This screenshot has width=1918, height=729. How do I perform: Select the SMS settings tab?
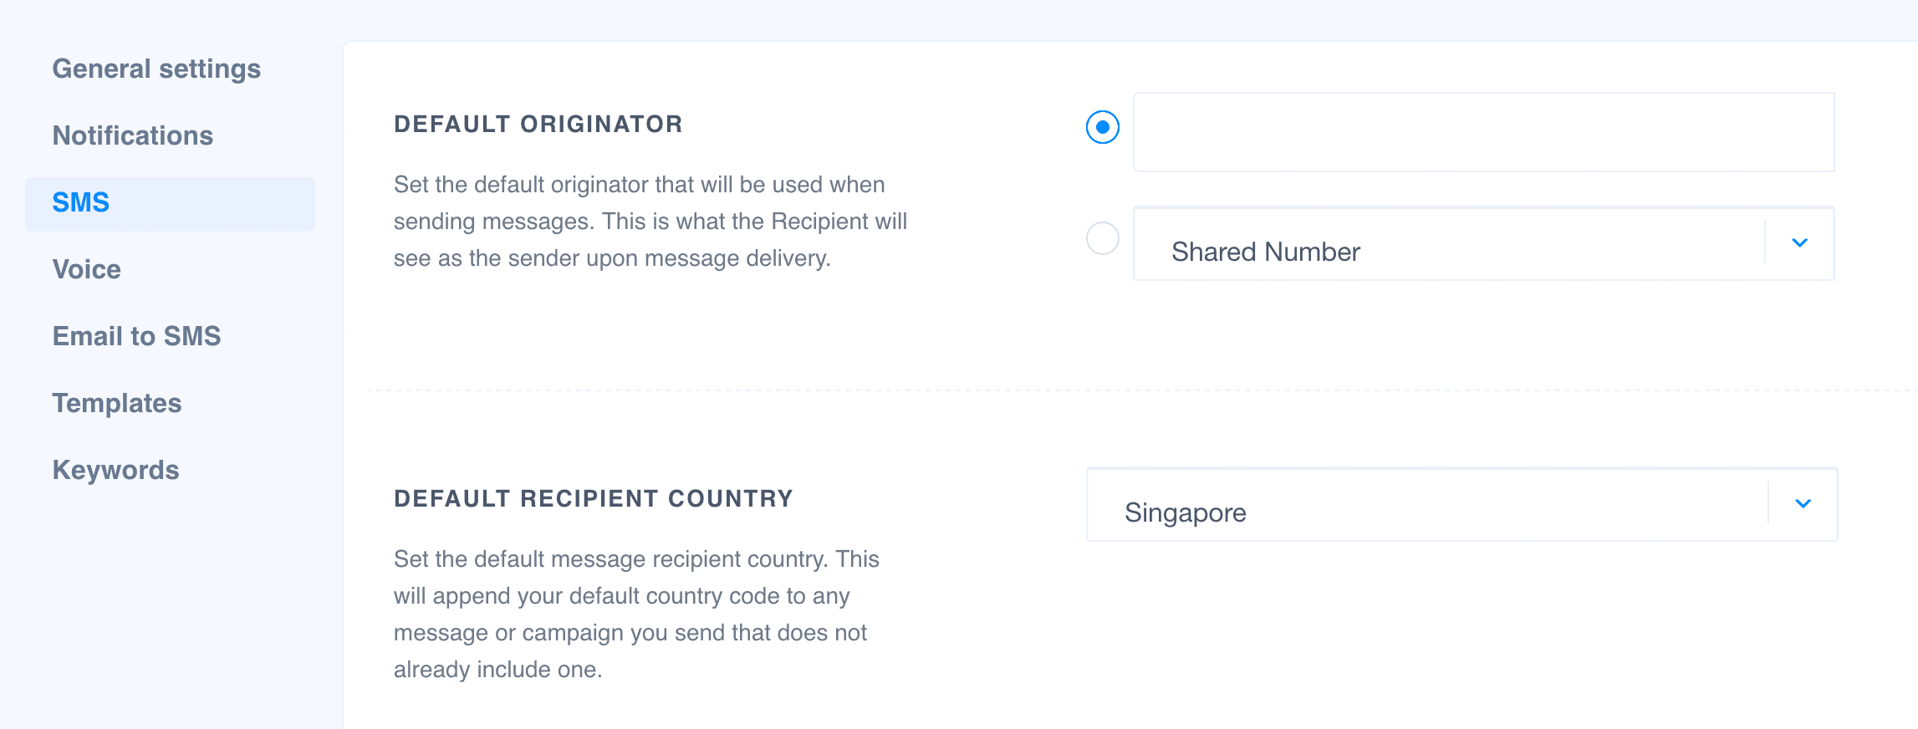point(81,202)
